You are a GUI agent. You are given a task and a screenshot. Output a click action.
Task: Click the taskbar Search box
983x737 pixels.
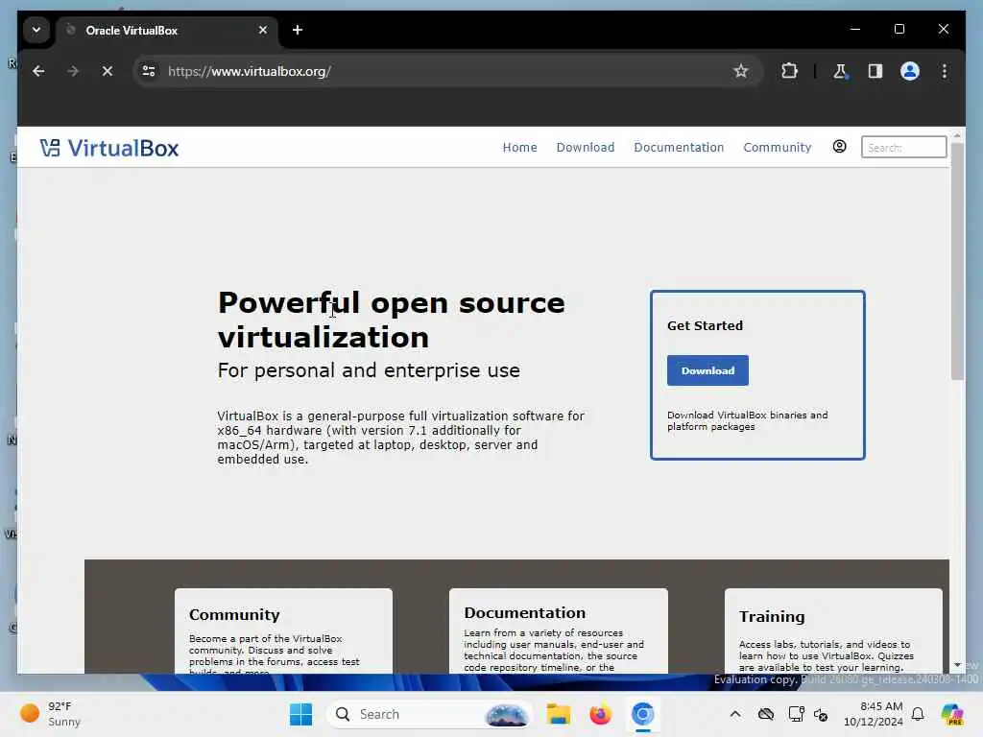(429, 714)
